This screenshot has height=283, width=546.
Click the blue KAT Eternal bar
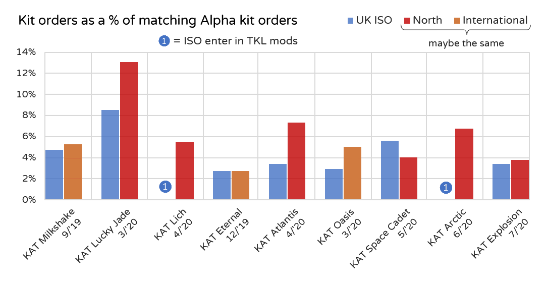(222, 185)
